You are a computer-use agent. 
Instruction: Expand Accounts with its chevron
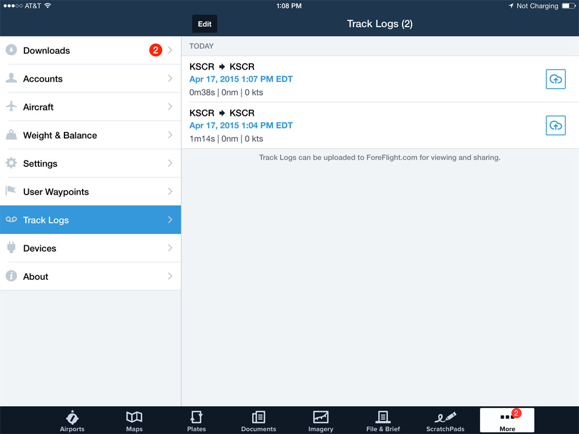tap(170, 78)
